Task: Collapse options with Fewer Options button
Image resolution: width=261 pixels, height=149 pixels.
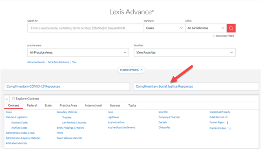Action: click(131, 70)
